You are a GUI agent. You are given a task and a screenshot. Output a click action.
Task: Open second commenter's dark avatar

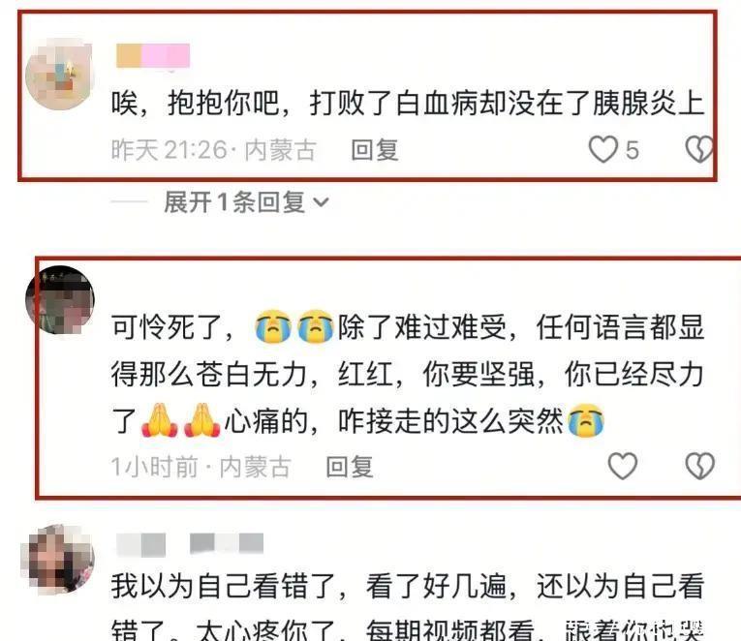(x=59, y=299)
